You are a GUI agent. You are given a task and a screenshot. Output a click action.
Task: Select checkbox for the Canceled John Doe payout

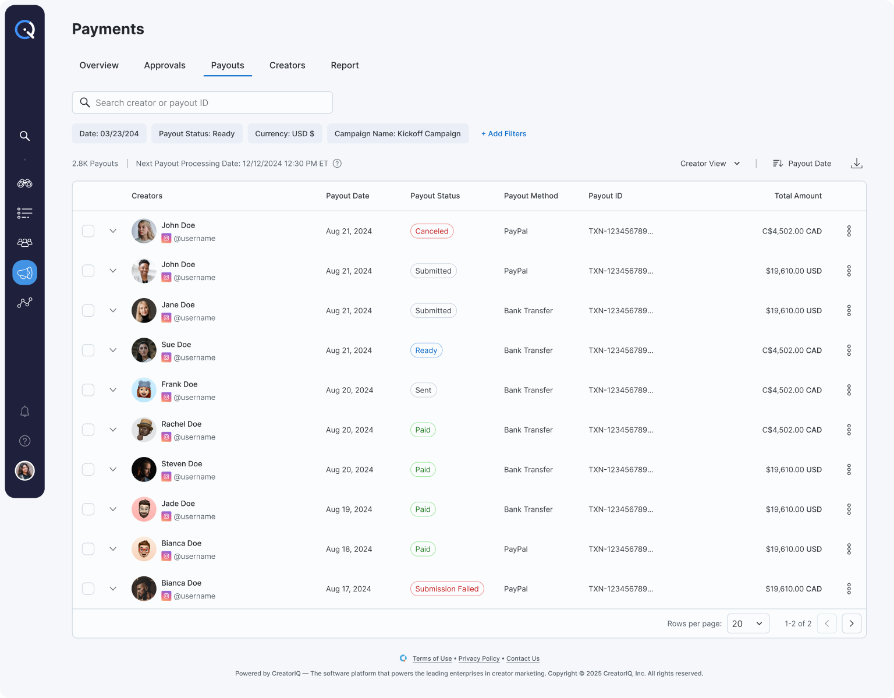click(88, 231)
